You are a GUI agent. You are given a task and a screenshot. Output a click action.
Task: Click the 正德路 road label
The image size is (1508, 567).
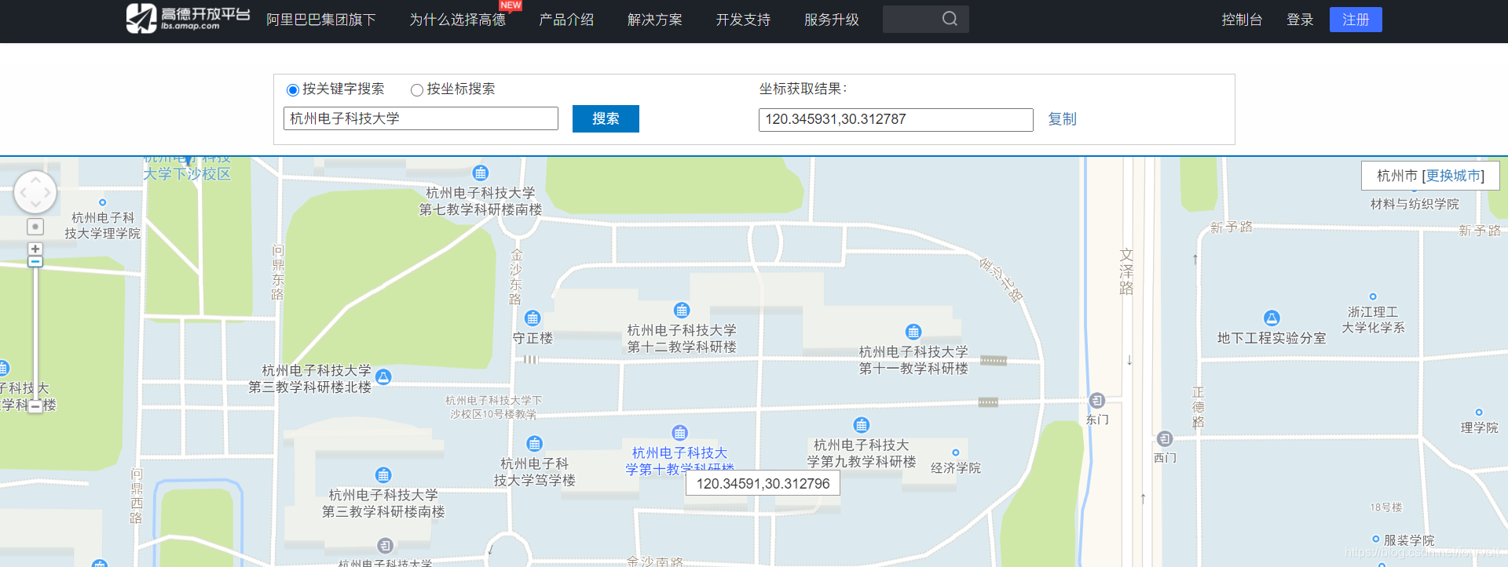[1198, 407]
